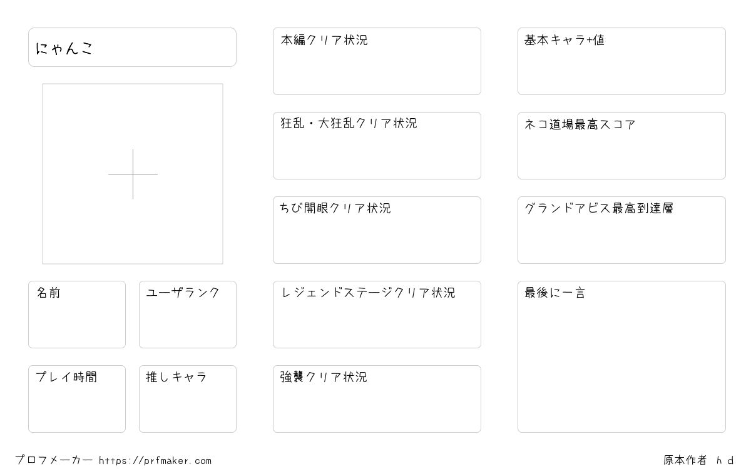Click the 名前 name field
The image size is (751, 469).
pyautogui.click(x=77, y=315)
